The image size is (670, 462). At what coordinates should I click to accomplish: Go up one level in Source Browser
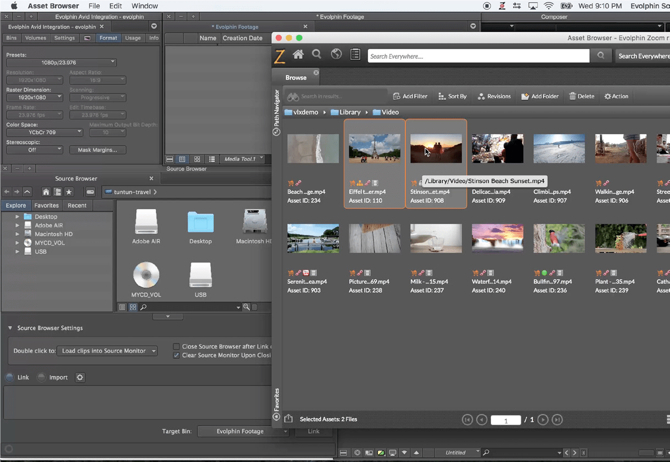(27, 192)
